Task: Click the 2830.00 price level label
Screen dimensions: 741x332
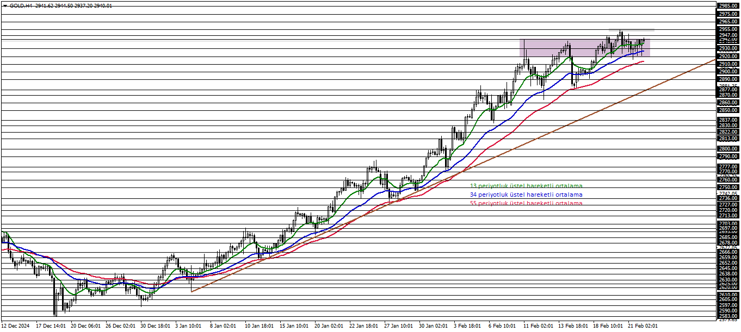Action: click(728, 126)
